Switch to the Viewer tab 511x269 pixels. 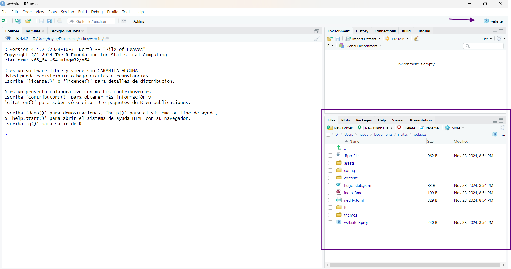[398, 120]
